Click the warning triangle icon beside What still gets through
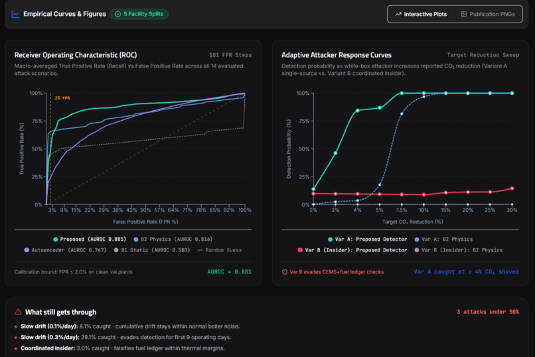The height and width of the screenshot is (357, 535). click(x=18, y=312)
